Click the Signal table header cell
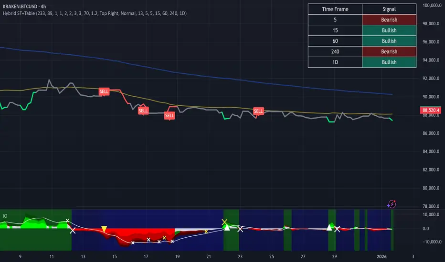The width and height of the screenshot is (445, 262). point(389,9)
